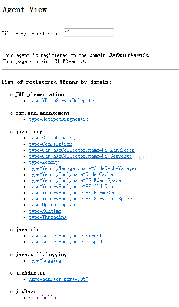
Task: Open the type=MBeanServerDelegate link
Action: (61, 101)
